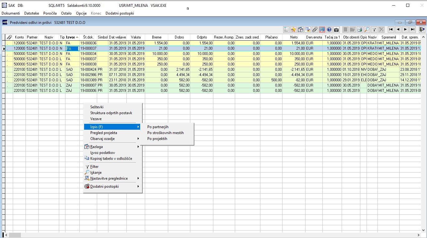Expand Izpis (F) submenu entry
Viewport: 427px width, 238px height.
113,127
